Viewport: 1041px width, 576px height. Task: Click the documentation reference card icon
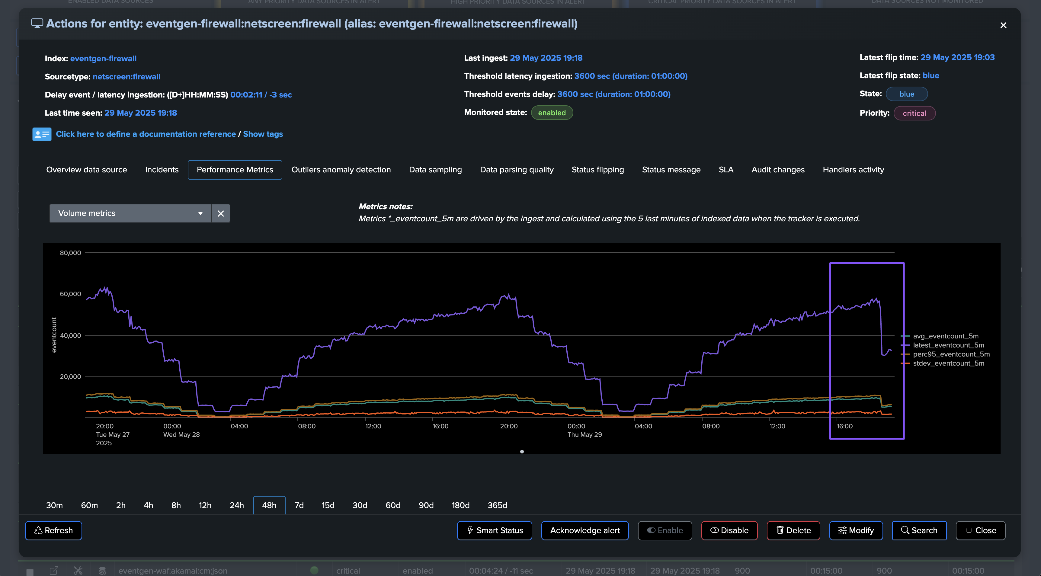coord(42,134)
